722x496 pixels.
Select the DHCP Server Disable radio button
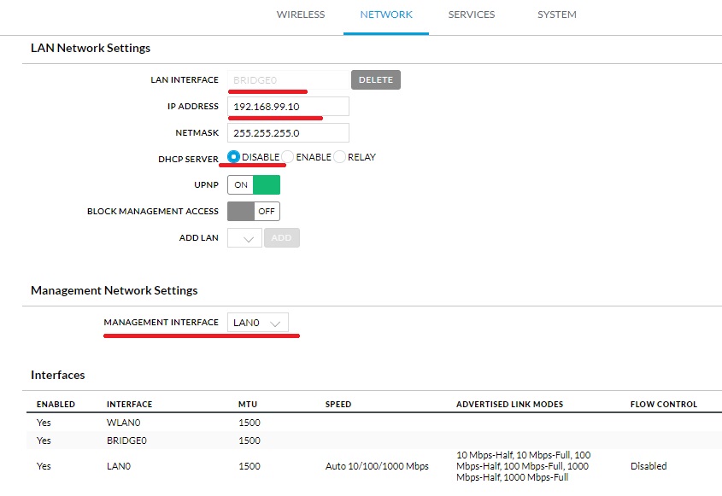tap(234, 157)
